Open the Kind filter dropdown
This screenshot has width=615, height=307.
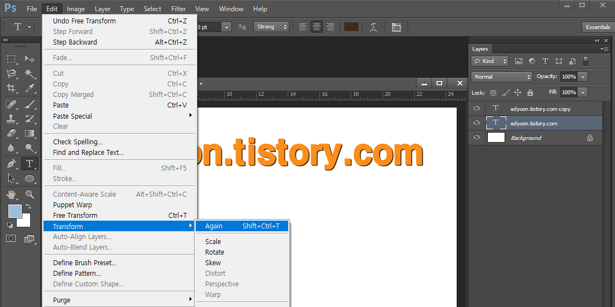tap(490, 61)
